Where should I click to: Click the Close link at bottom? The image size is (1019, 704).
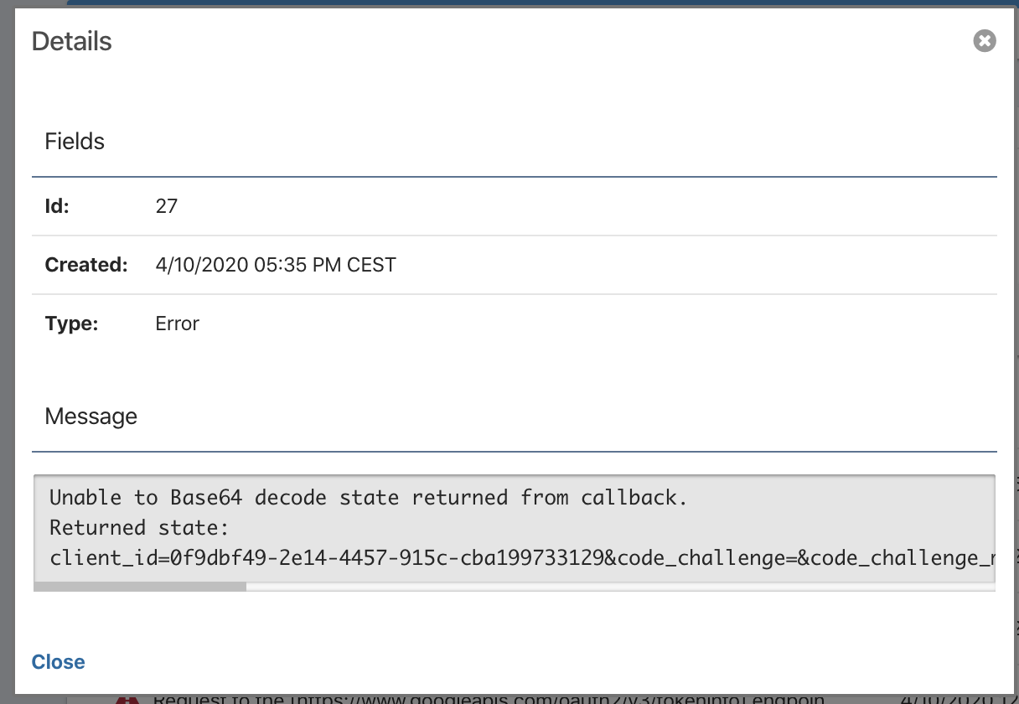pyautogui.click(x=59, y=662)
